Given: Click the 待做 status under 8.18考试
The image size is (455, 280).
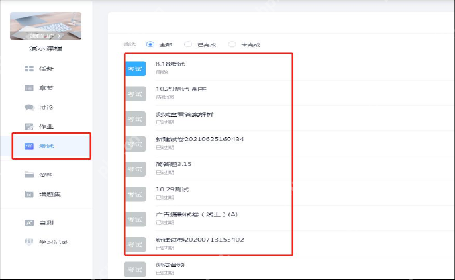Looking at the screenshot, I should (x=162, y=72).
